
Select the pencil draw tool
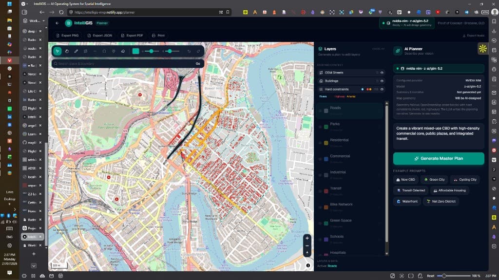click(76, 51)
